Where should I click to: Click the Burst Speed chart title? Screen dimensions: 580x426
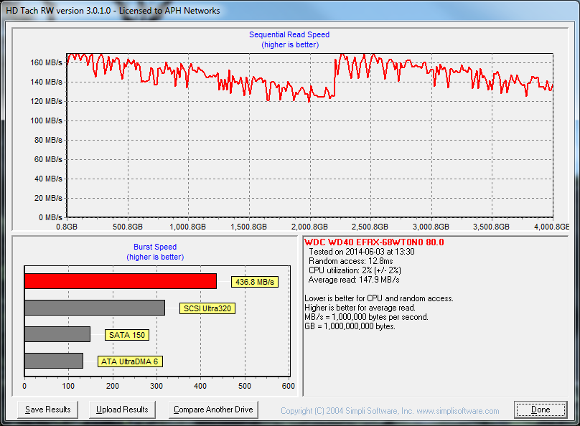(155, 247)
